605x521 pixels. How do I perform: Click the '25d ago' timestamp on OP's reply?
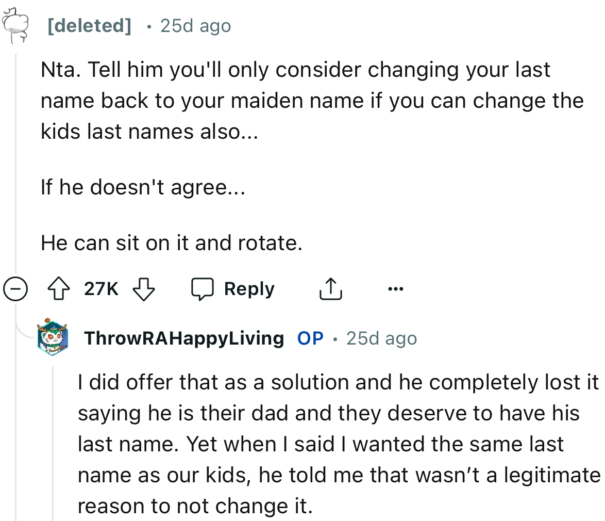click(x=381, y=339)
